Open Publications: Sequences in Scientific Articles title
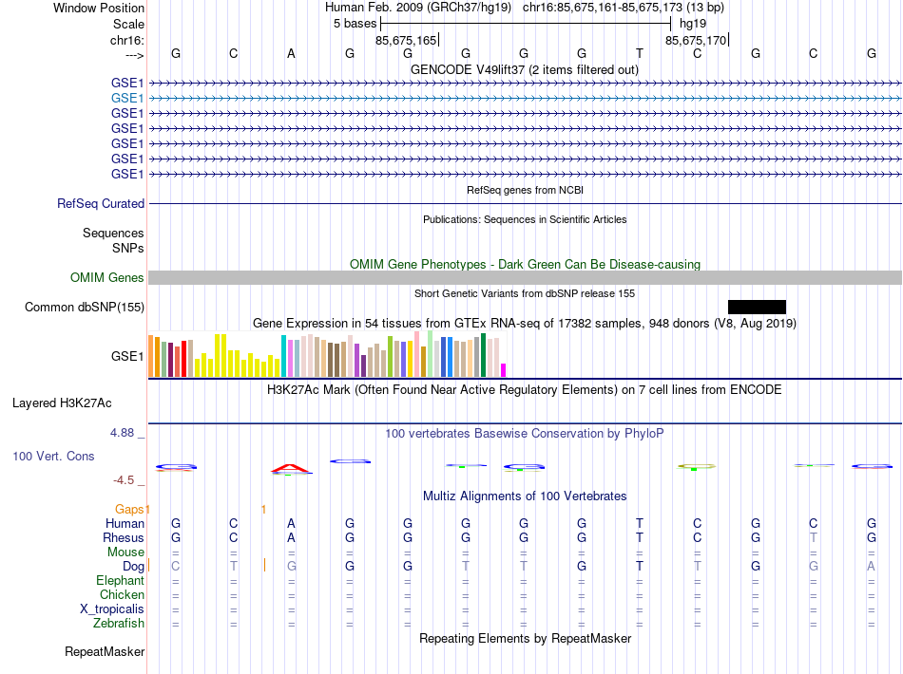The width and height of the screenshot is (903, 674). pyautogui.click(x=525, y=219)
